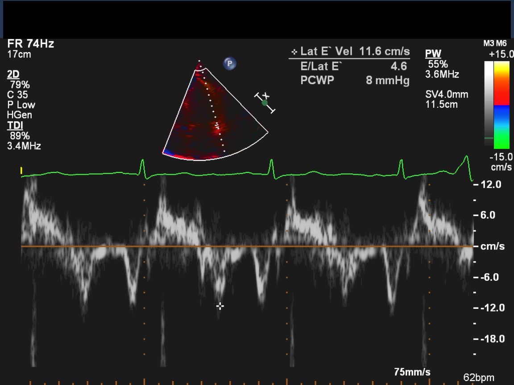Image resolution: width=514 pixels, height=385 pixels.
Task: Click the M3 M6 map label
Action: pos(495,44)
